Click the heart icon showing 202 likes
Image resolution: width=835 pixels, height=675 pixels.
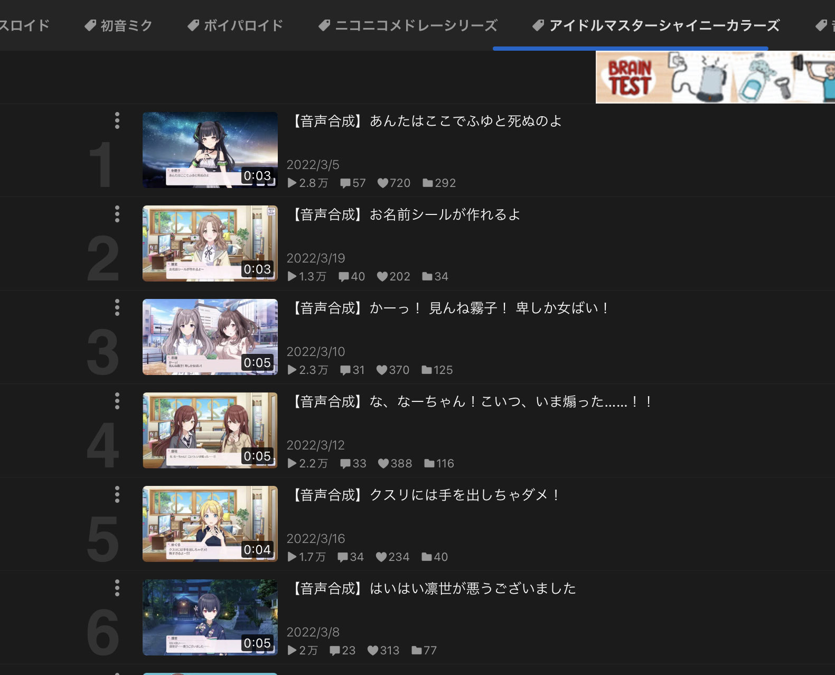[382, 276]
